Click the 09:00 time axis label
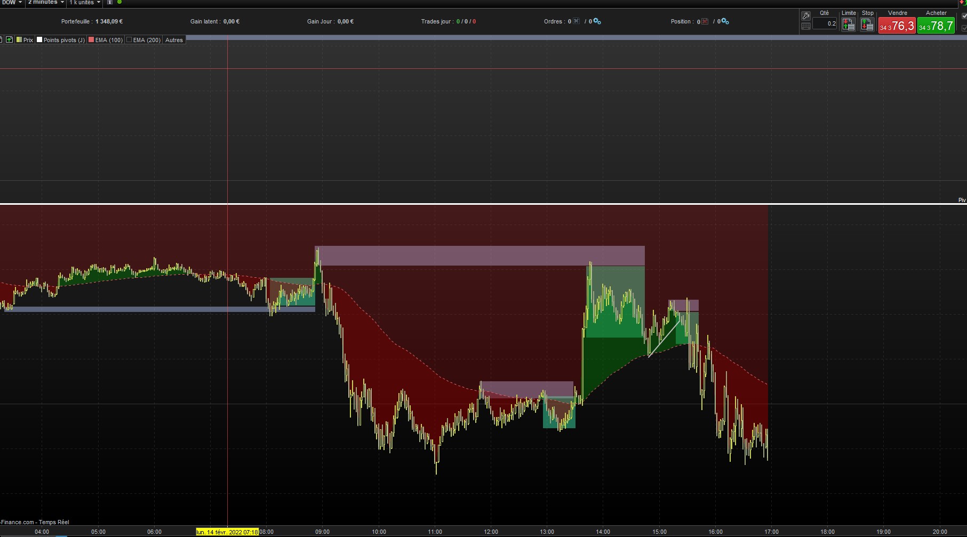967x537 pixels. point(322,532)
